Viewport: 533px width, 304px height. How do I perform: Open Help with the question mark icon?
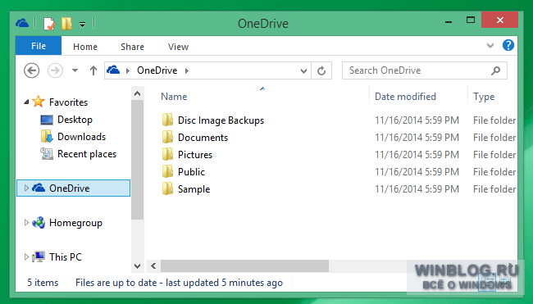click(508, 45)
